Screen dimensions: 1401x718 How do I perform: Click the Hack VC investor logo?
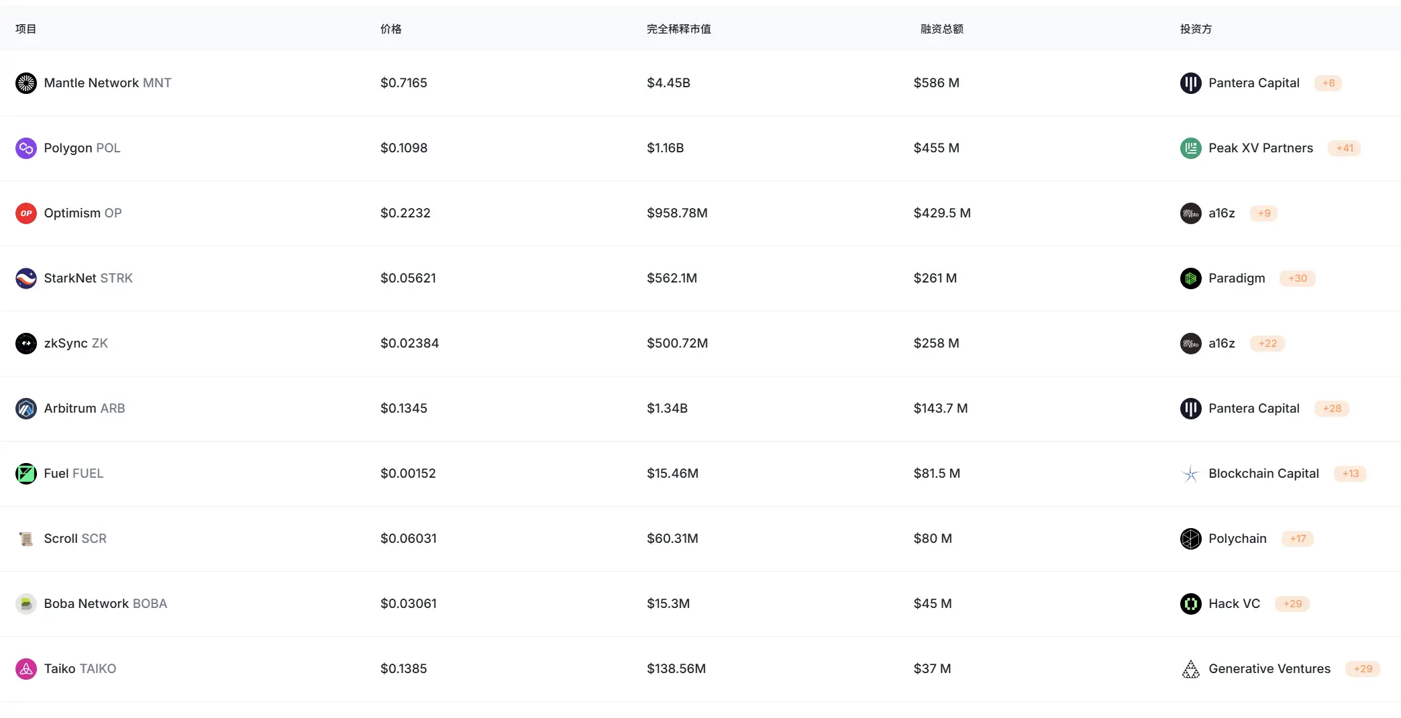click(x=1190, y=603)
